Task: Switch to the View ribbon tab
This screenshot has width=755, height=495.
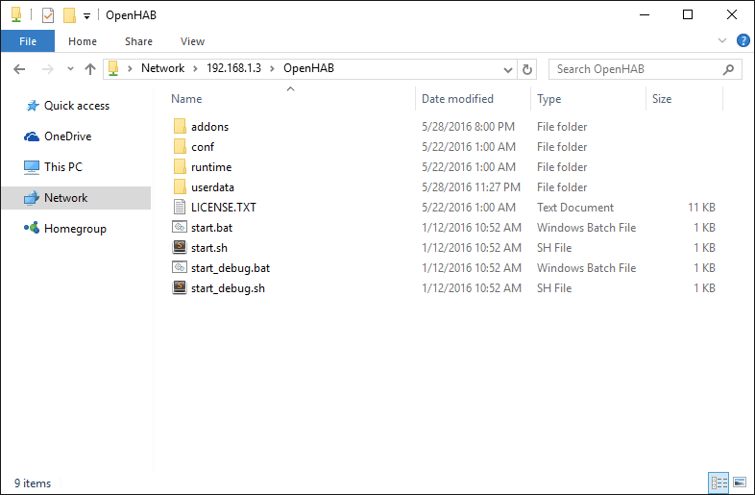Action: tap(193, 41)
